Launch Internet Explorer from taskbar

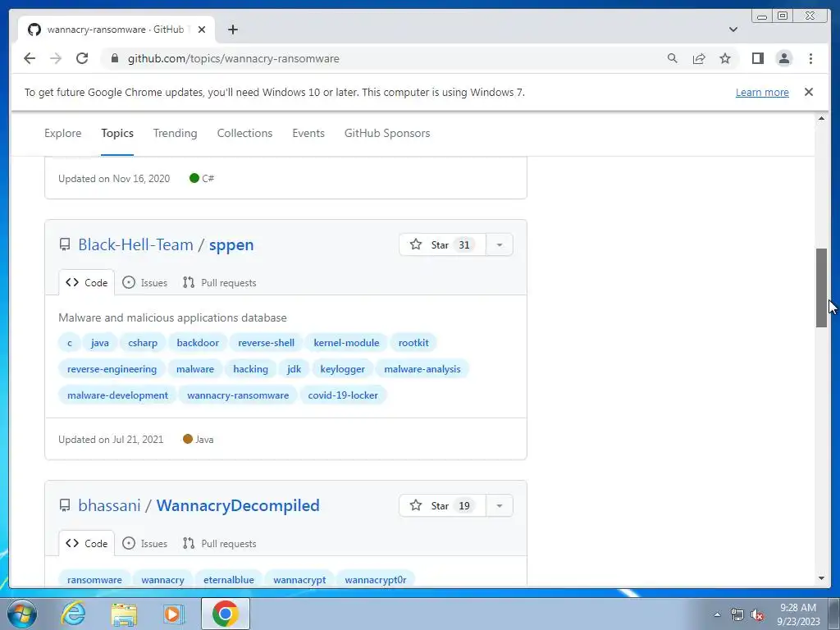(73, 614)
